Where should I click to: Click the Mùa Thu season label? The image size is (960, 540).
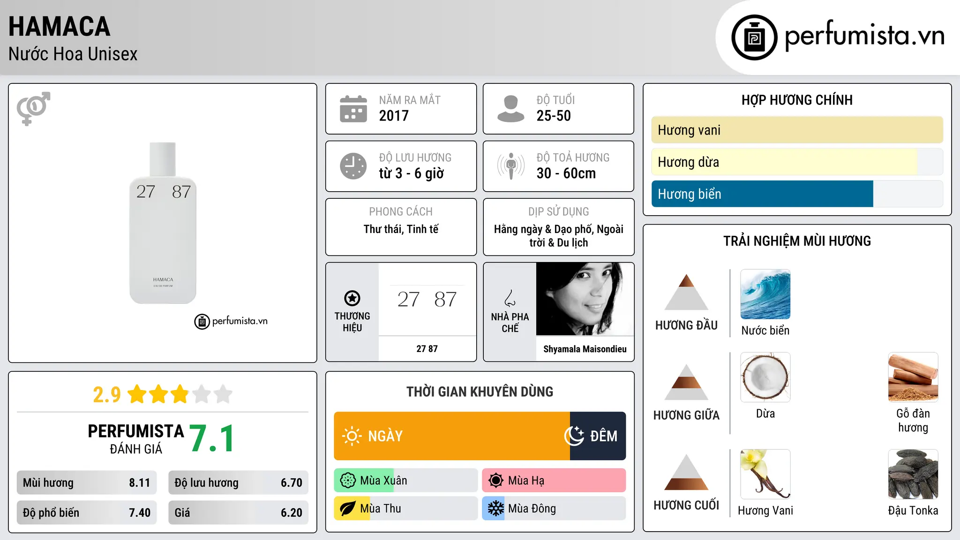pos(381,509)
